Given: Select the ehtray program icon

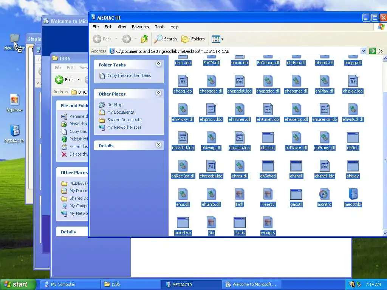Looking at the screenshot, I should (353, 166).
